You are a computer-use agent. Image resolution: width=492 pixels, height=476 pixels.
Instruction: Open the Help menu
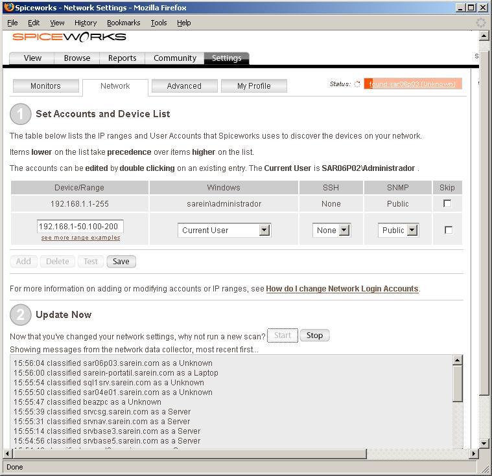[x=184, y=23]
